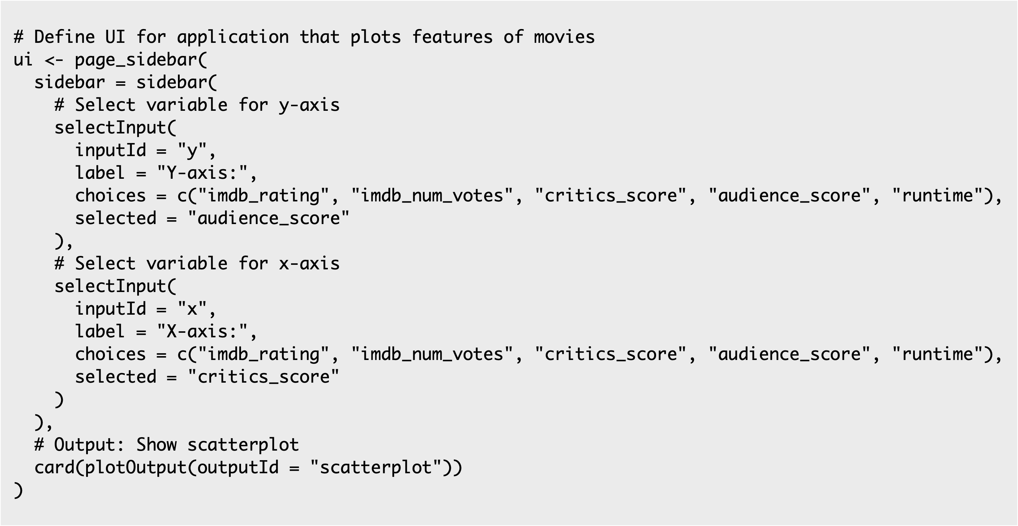Click the page_sidebar( function call
Screen dimensions: 1018x526
[x=141, y=60]
